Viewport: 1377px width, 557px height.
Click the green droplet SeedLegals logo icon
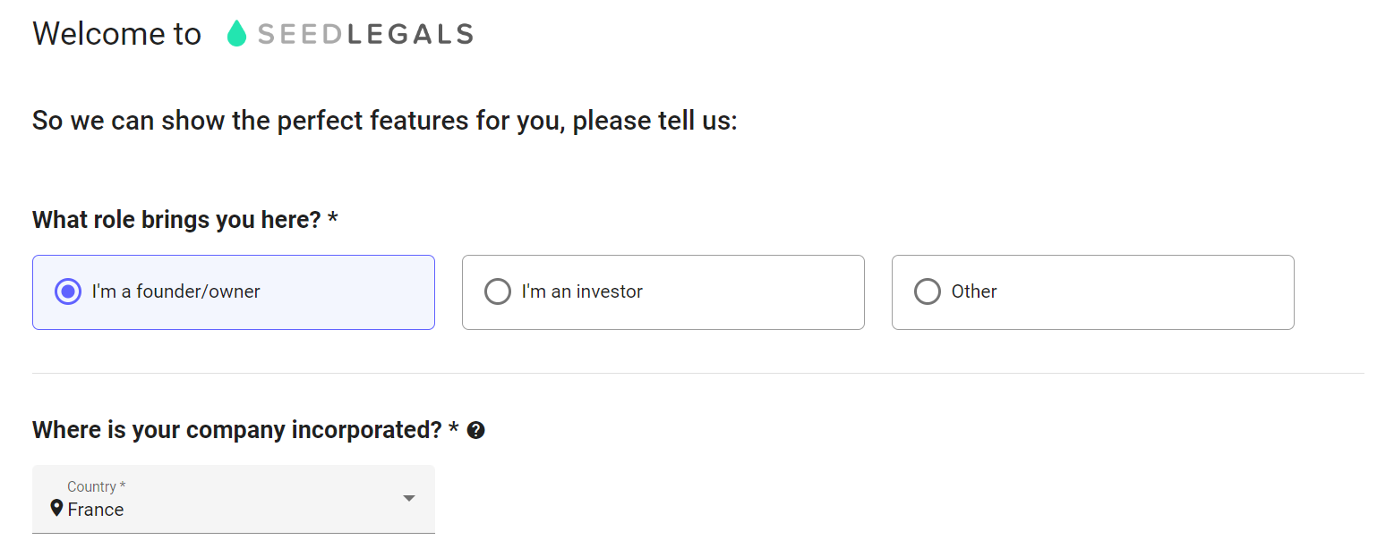coord(236,34)
